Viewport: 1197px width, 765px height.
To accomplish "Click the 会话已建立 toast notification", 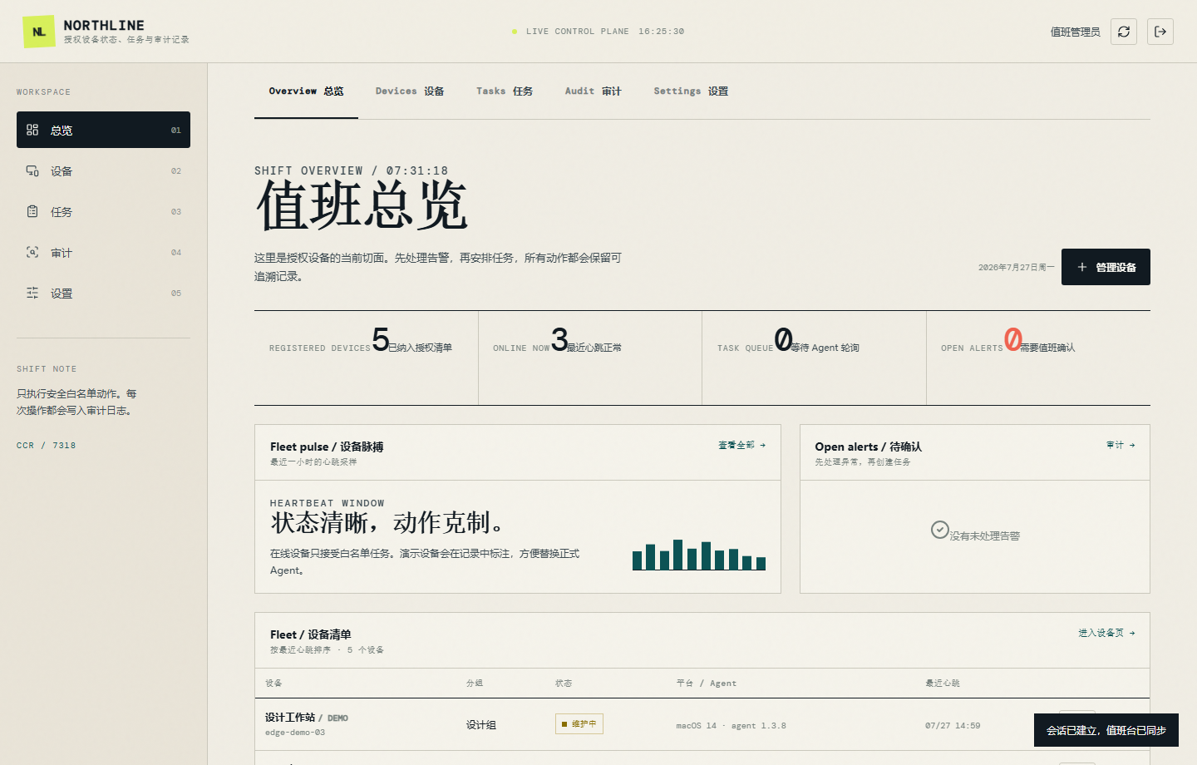I will [x=1106, y=730].
